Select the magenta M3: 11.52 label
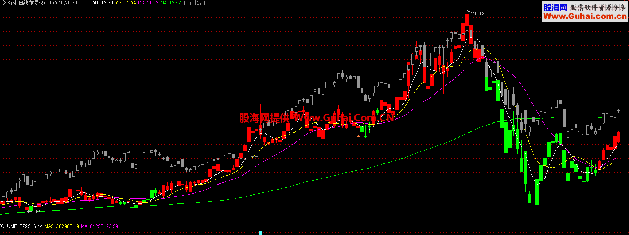This screenshot has height=235, width=629. pyautogui.click(x=148, y=3)
